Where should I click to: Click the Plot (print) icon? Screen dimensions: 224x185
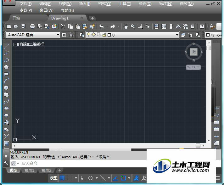click(x=32, y=26)
